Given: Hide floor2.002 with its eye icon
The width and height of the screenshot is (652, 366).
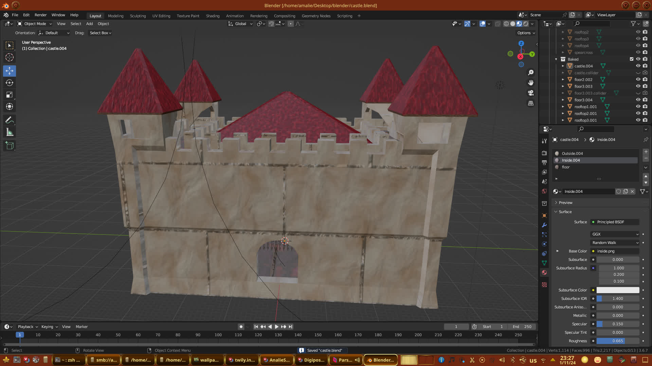Looking at the screenshot, I should click(638, 80).
